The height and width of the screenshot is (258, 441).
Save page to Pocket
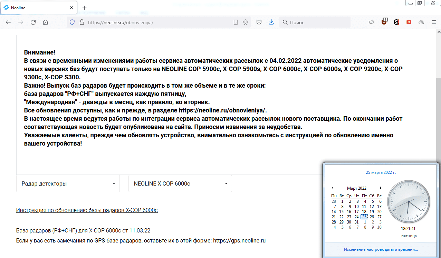(x=259, y=22)
